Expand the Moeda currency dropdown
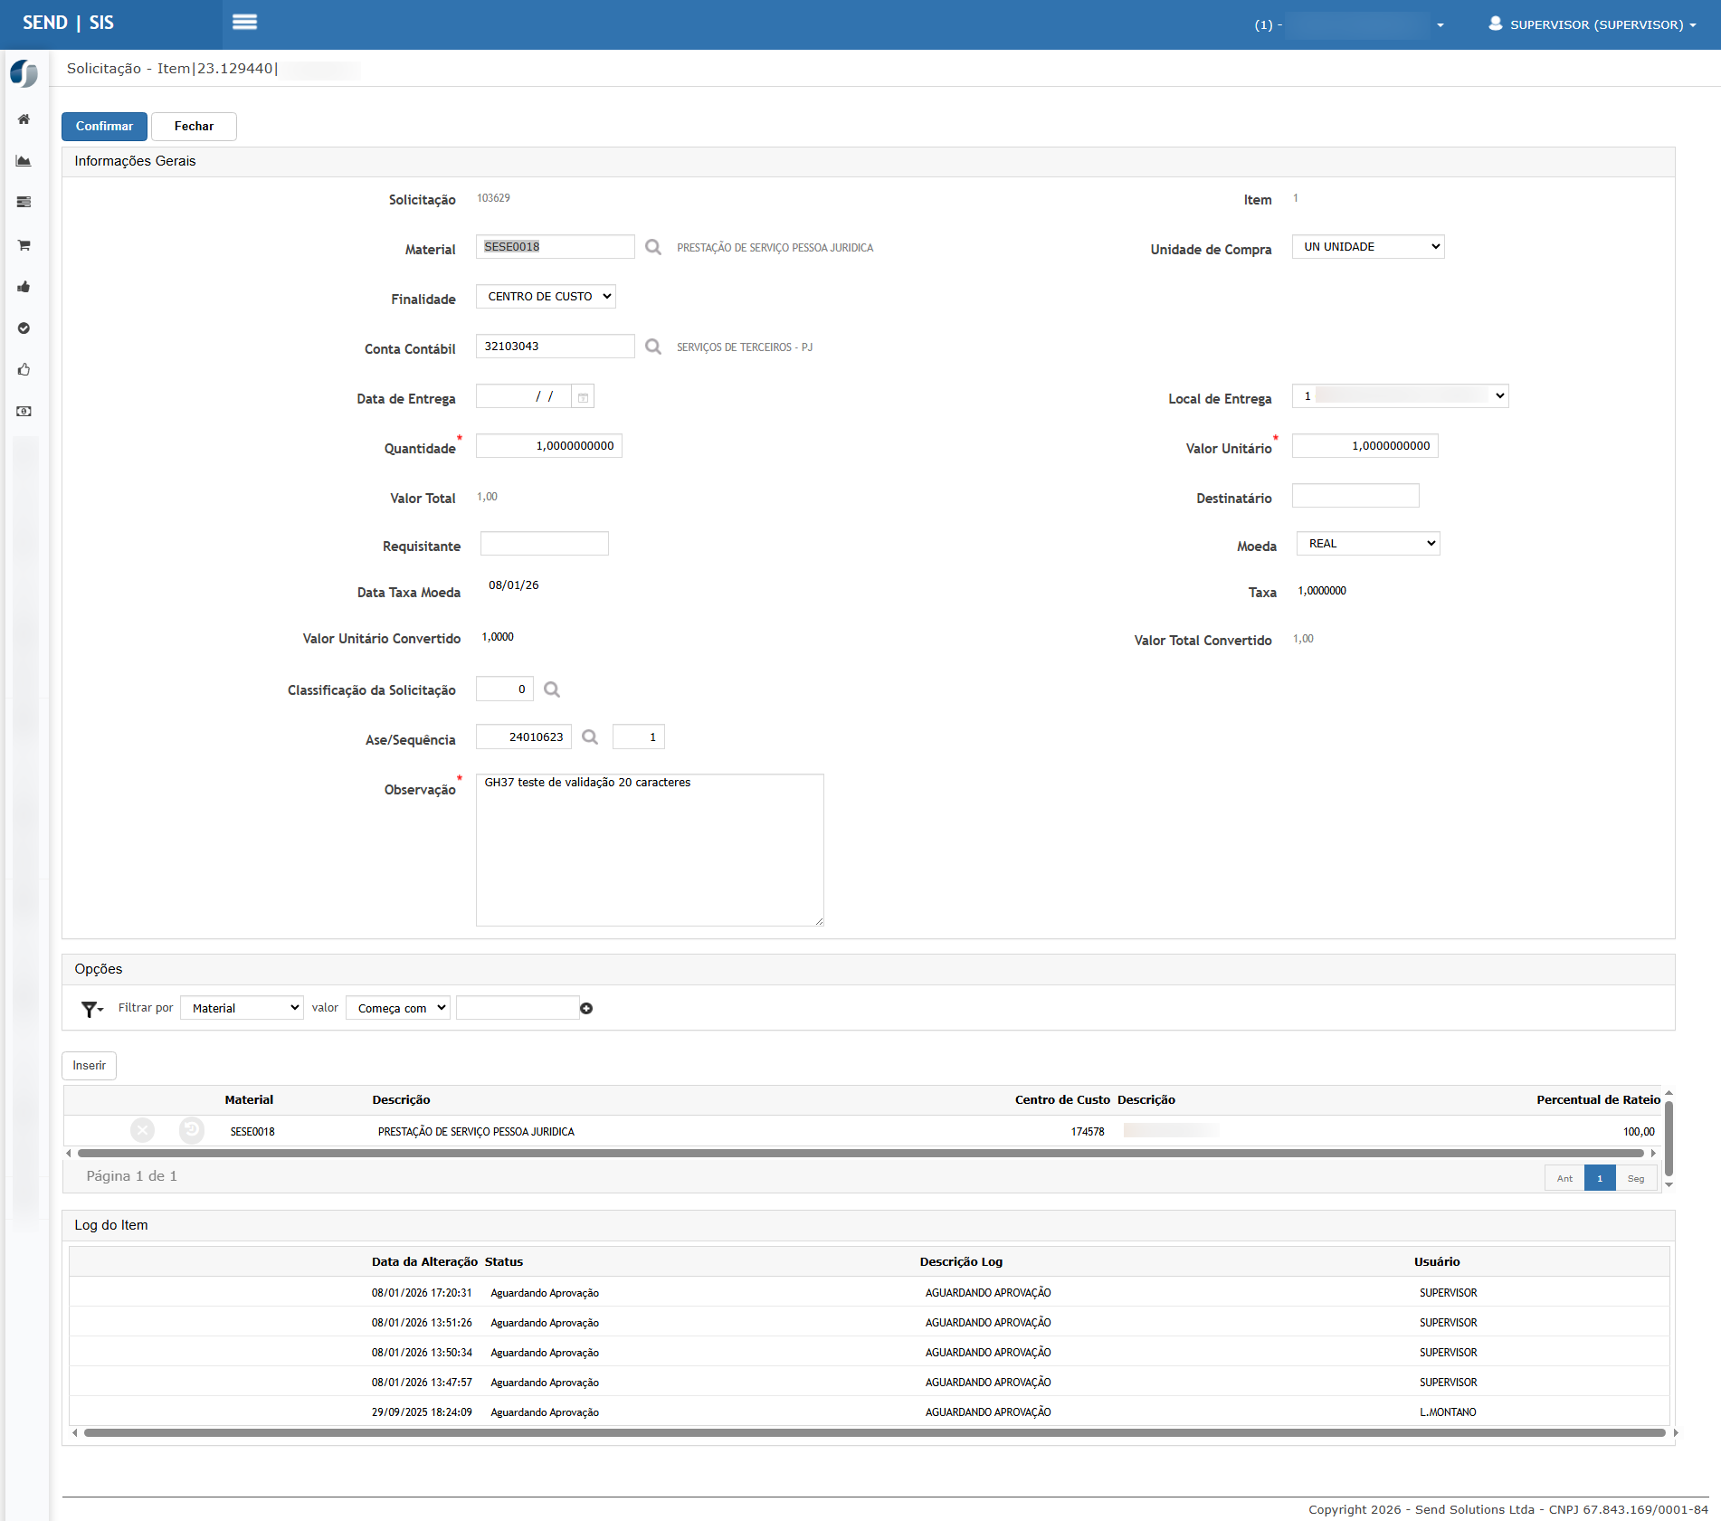 [x=1367, y=544]
